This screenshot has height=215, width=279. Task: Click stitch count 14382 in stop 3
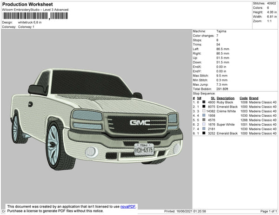coord(211,111)
